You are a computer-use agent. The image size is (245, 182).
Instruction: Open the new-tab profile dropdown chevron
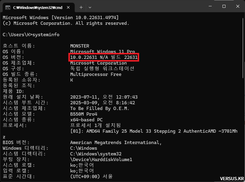(90, 7)
